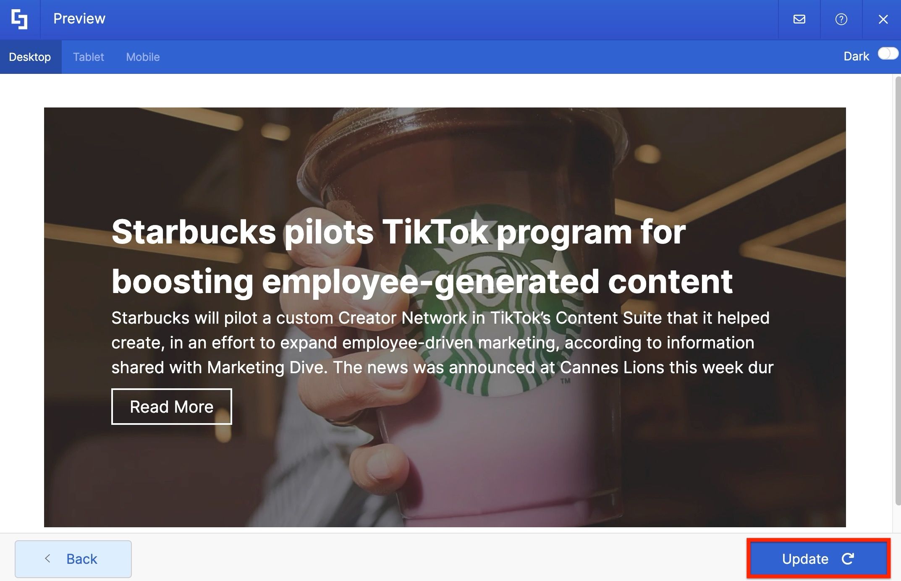Click the app logo icon
The height and width of the screenshot is (581, 901).
[19, 19]
